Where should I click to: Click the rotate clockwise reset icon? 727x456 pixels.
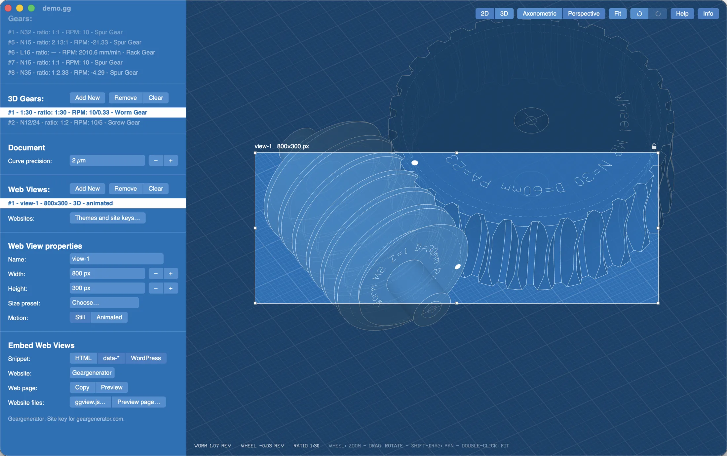(x=639, y=14)
